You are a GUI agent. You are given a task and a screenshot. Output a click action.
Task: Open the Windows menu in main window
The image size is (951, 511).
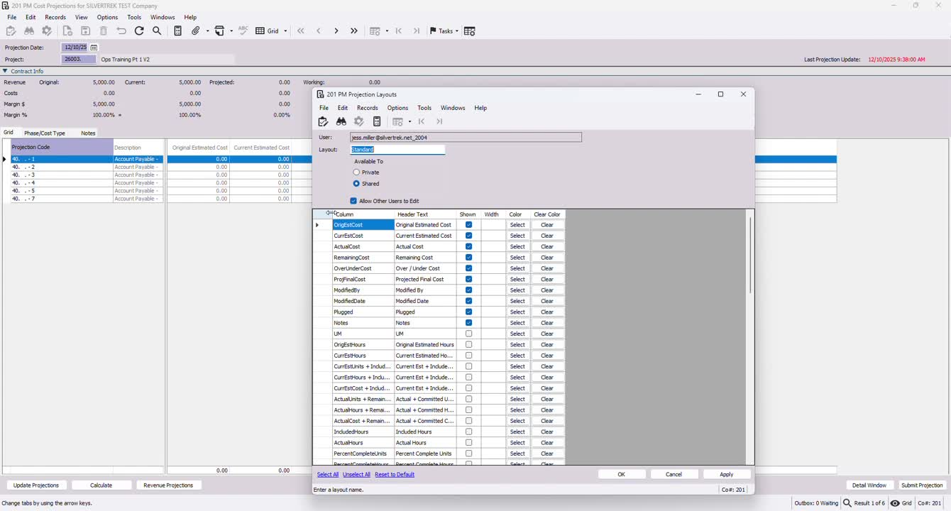[163, 17]
